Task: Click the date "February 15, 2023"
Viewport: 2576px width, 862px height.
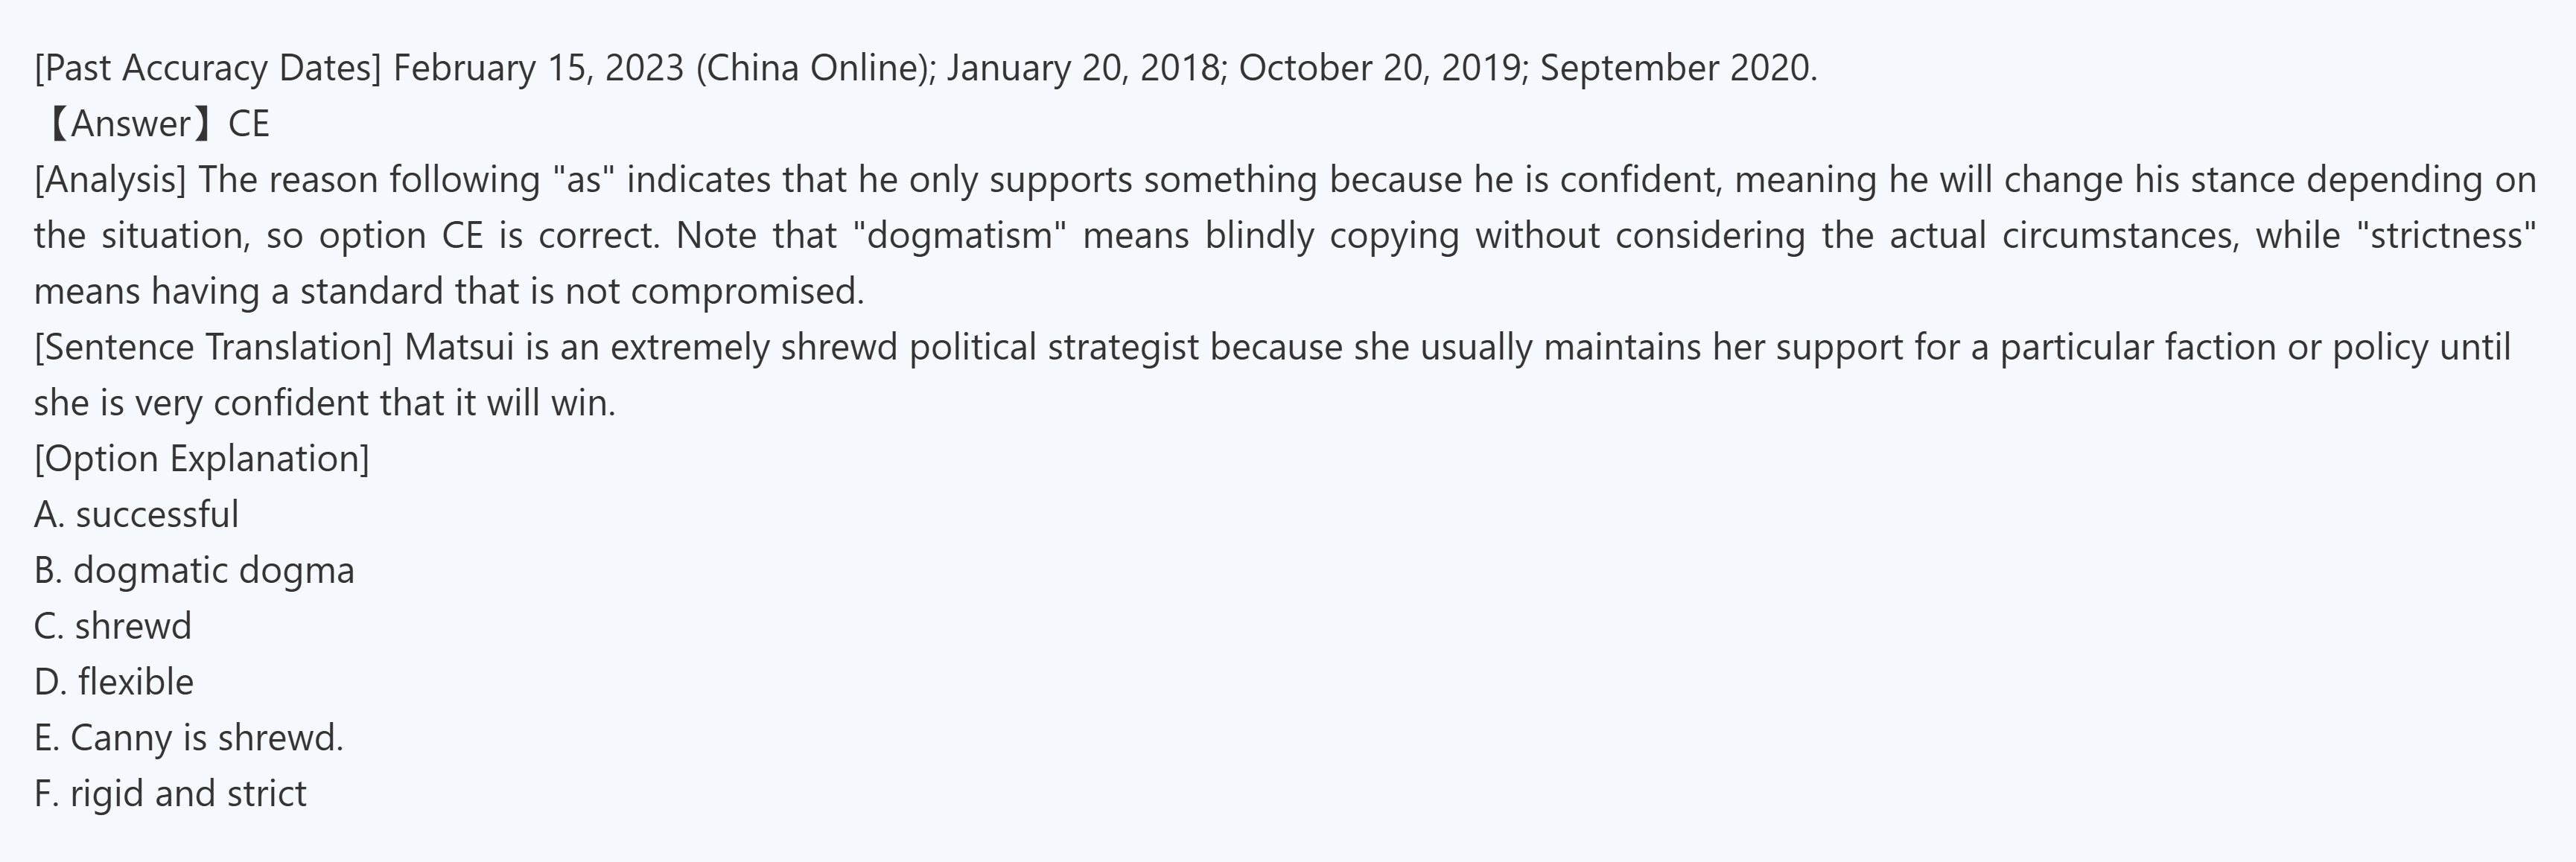Action: 538,68
